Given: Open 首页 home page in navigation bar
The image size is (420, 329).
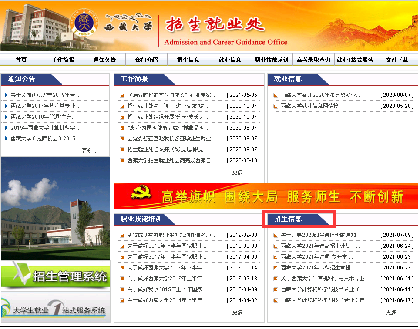Looking at the screenshot, I should pyautogui.click(x=21, y=60).
